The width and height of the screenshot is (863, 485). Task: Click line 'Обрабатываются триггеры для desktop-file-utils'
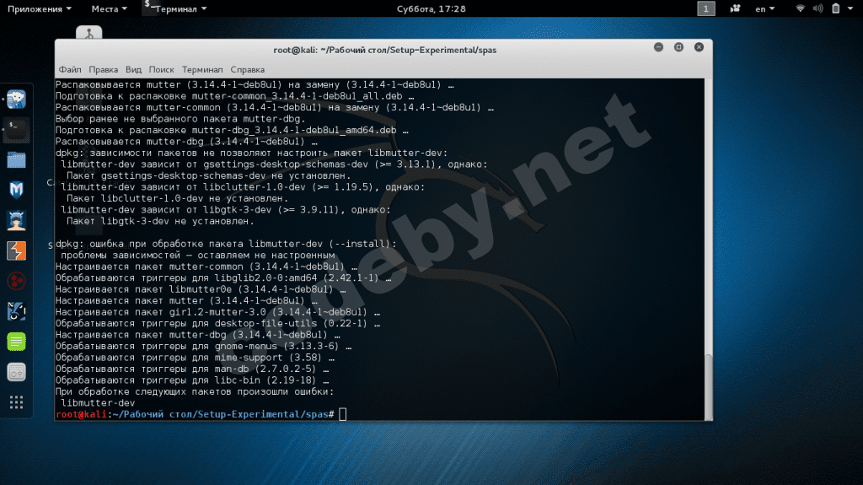[217, 324]
